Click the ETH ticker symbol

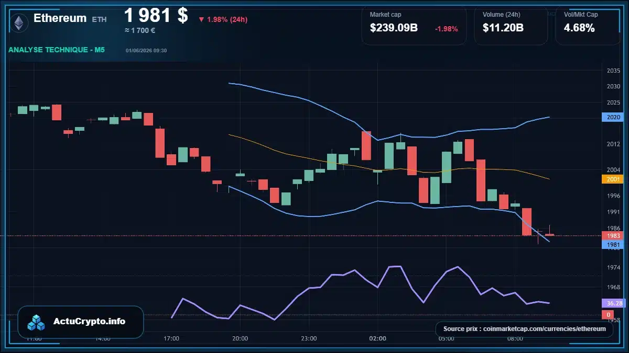coord(99,19)
